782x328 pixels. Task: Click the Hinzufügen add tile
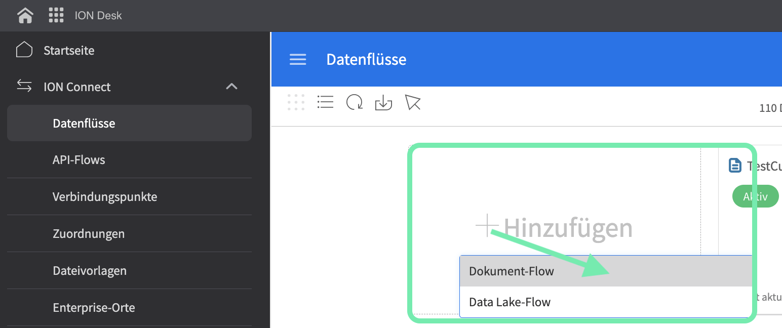(555, 227)
